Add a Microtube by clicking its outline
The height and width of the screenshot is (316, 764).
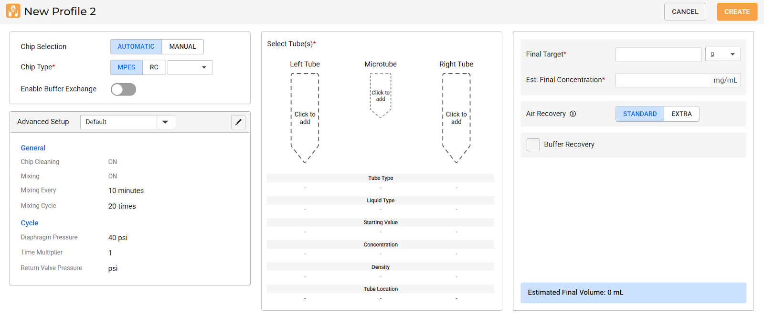coord(381,95)
